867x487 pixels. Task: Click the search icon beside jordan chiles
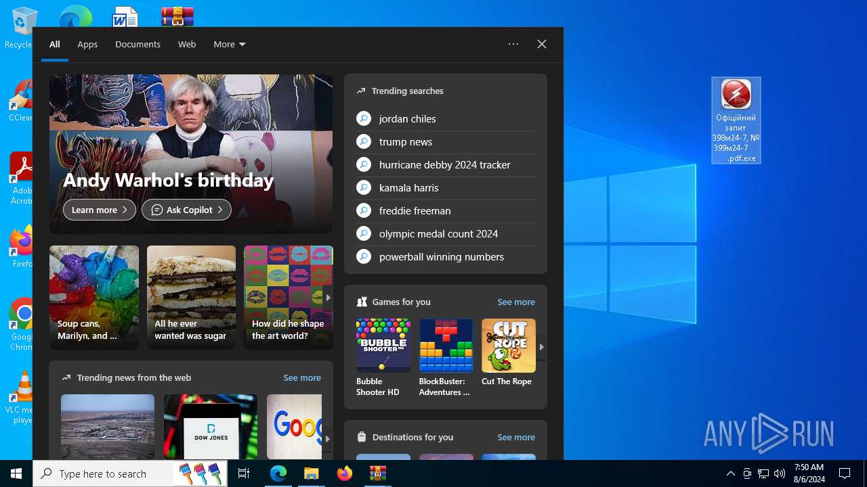364,118
